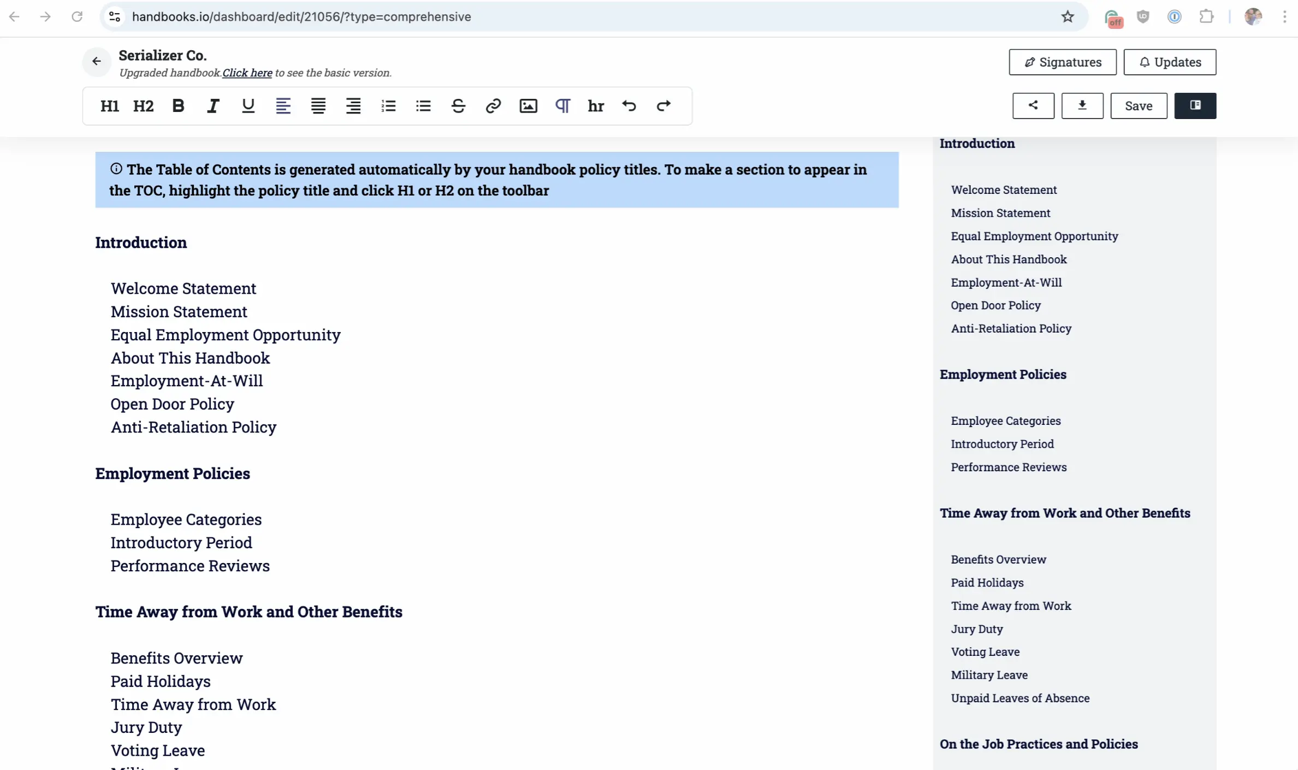The image size is (1298, 770).
Task: Follow 'Click here' basic version link
Action: pos(247,73)
